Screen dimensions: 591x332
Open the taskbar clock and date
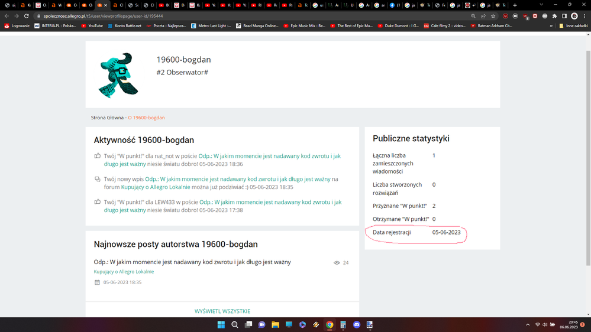pos(569,324)
